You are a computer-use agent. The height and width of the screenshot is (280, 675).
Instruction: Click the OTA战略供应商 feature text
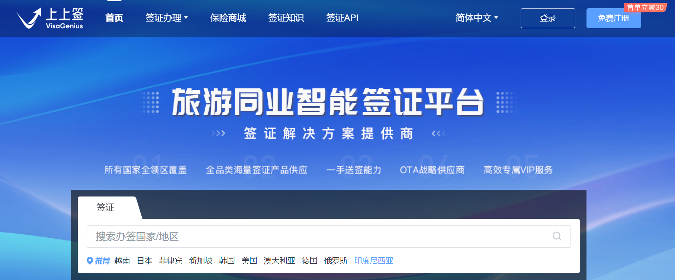click(432, 170)
